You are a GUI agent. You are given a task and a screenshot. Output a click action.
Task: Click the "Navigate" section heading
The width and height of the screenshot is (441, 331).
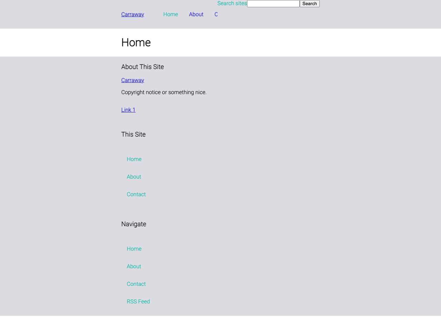pos(134,224)
